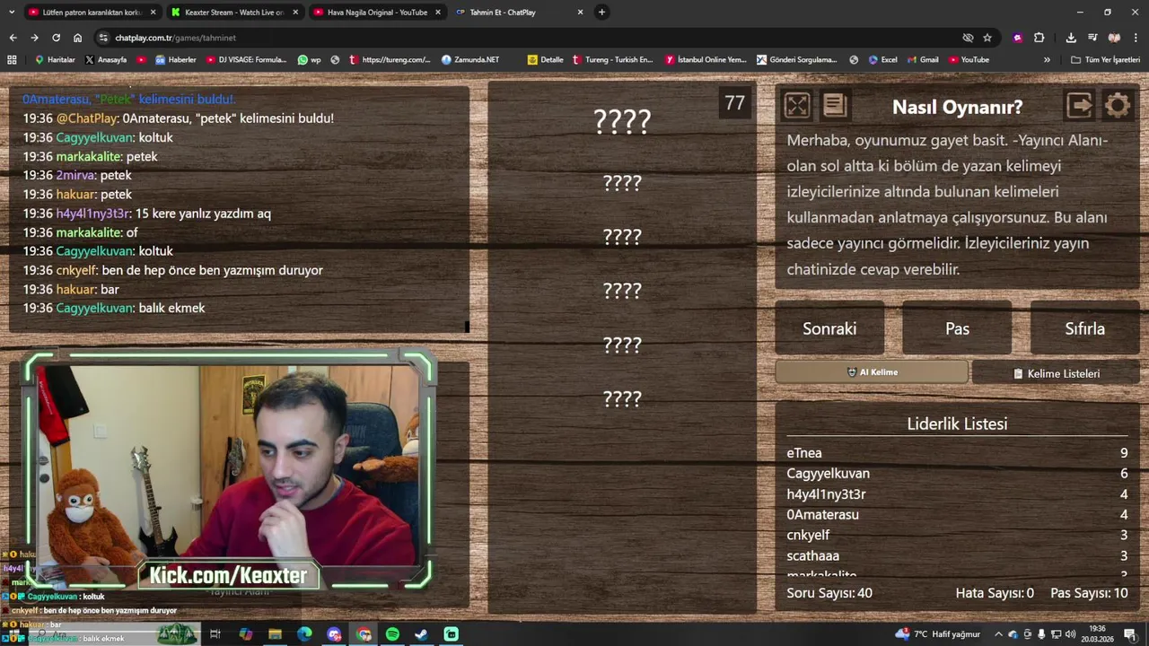1149x646 pixels.
Task: Select the AI Kelime option
Action: click(x=872, y=372)
